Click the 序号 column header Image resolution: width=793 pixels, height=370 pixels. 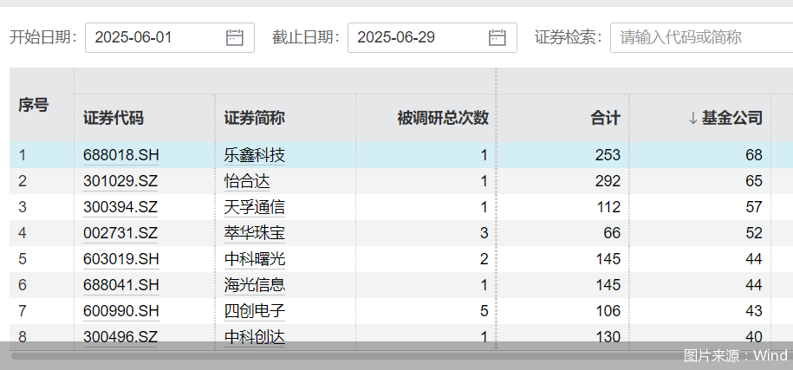(34, 105)
